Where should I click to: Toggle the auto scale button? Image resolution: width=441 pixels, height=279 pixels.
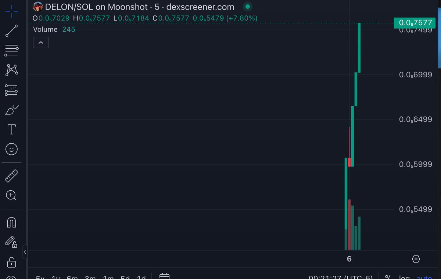pyautogui.click(x=424, y=277)
